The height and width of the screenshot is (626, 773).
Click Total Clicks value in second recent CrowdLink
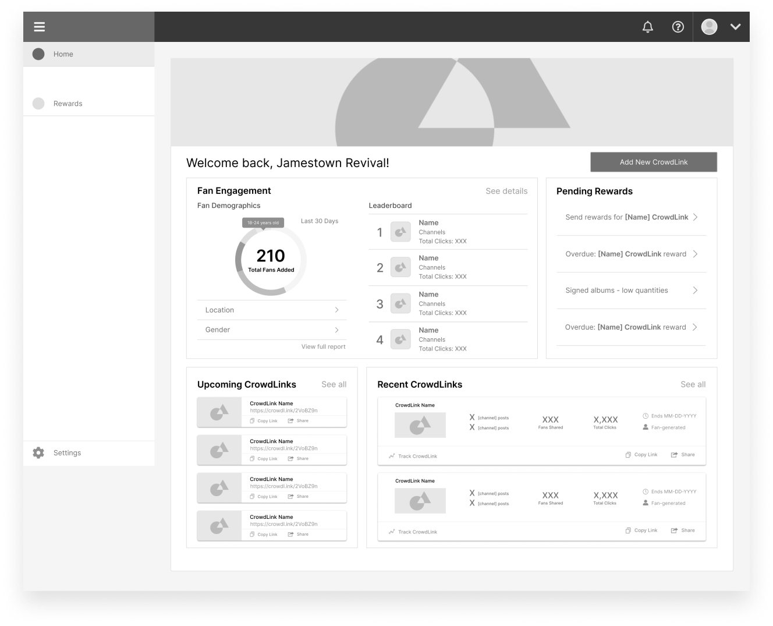point(605,495)
